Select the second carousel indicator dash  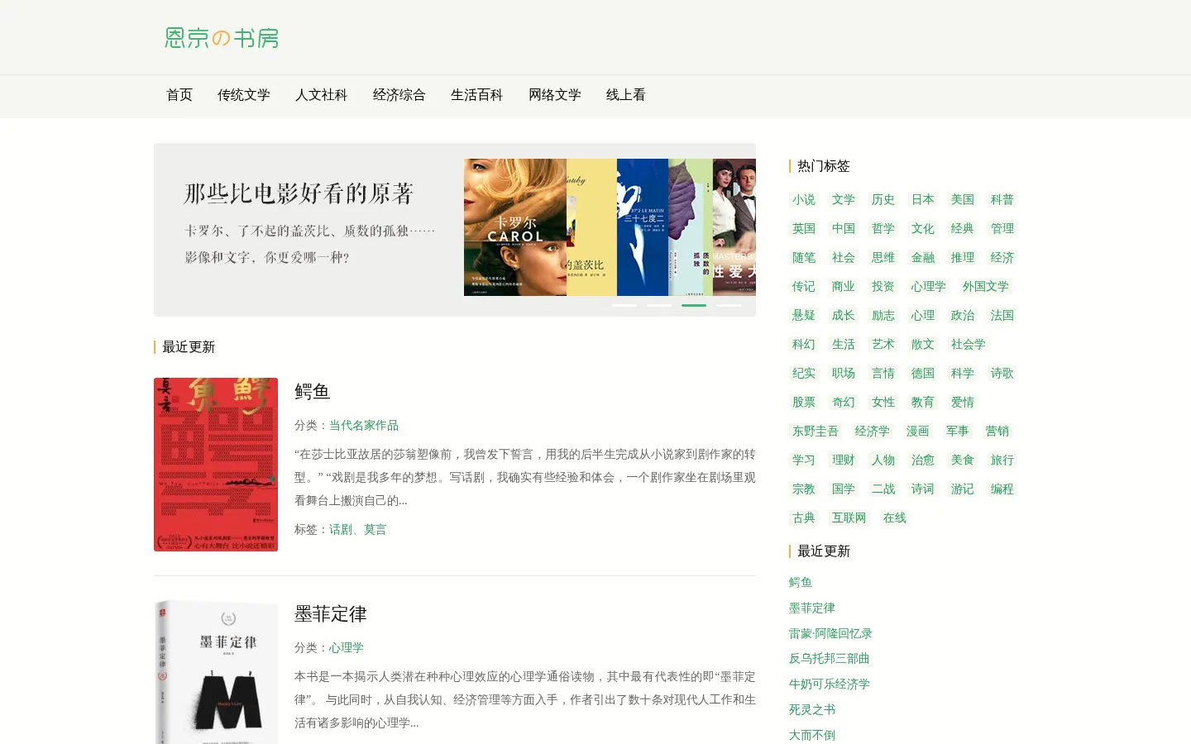[x=659, y=305]
